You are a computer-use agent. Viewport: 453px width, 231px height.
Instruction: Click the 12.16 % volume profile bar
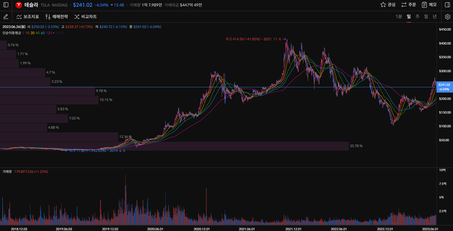pyautogui.click(x=59, y=137)
